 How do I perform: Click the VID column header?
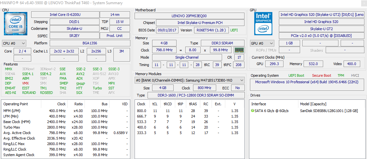(125, 104)
